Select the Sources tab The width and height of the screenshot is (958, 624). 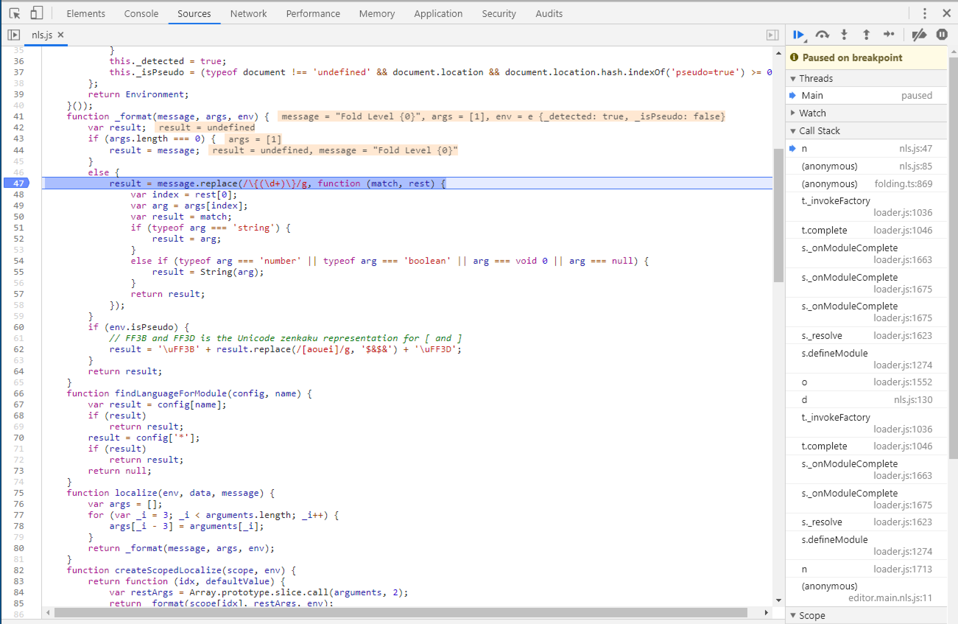pos(194,14)
